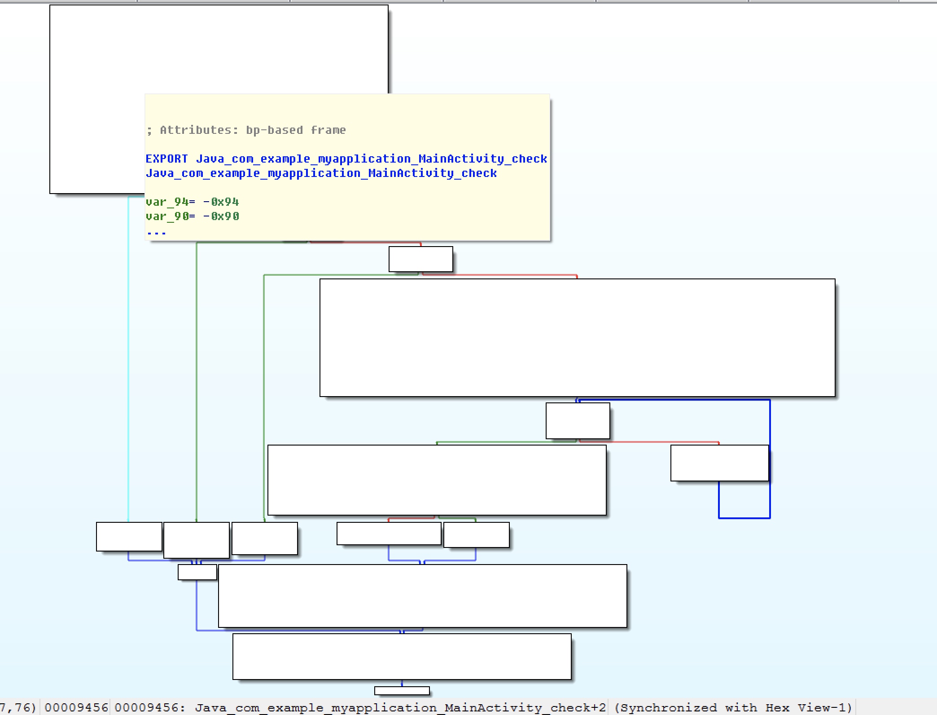Click the EXPORT Java_com_example_myapplication_MainActivity_check line
The image size is (937, 715).
coord(346,159)
